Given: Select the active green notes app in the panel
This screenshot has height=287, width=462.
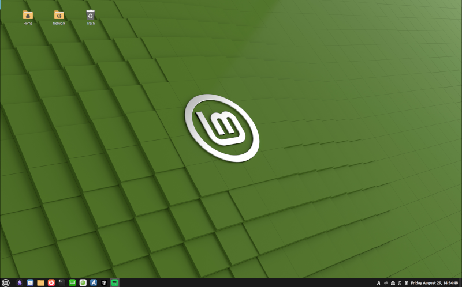Looking at the screenshot, I should (x=114, y=282).
